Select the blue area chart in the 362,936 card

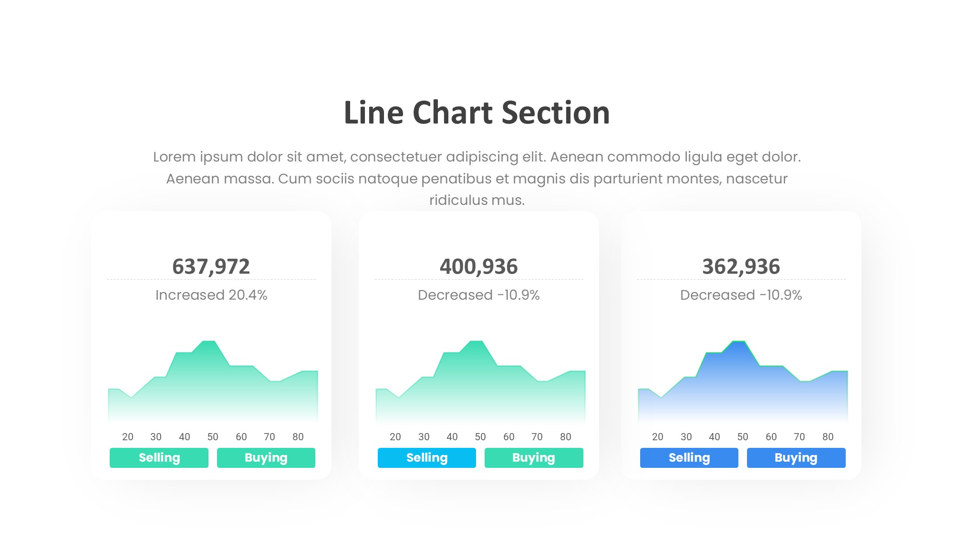pyautogui.click(x=743, y=386)
